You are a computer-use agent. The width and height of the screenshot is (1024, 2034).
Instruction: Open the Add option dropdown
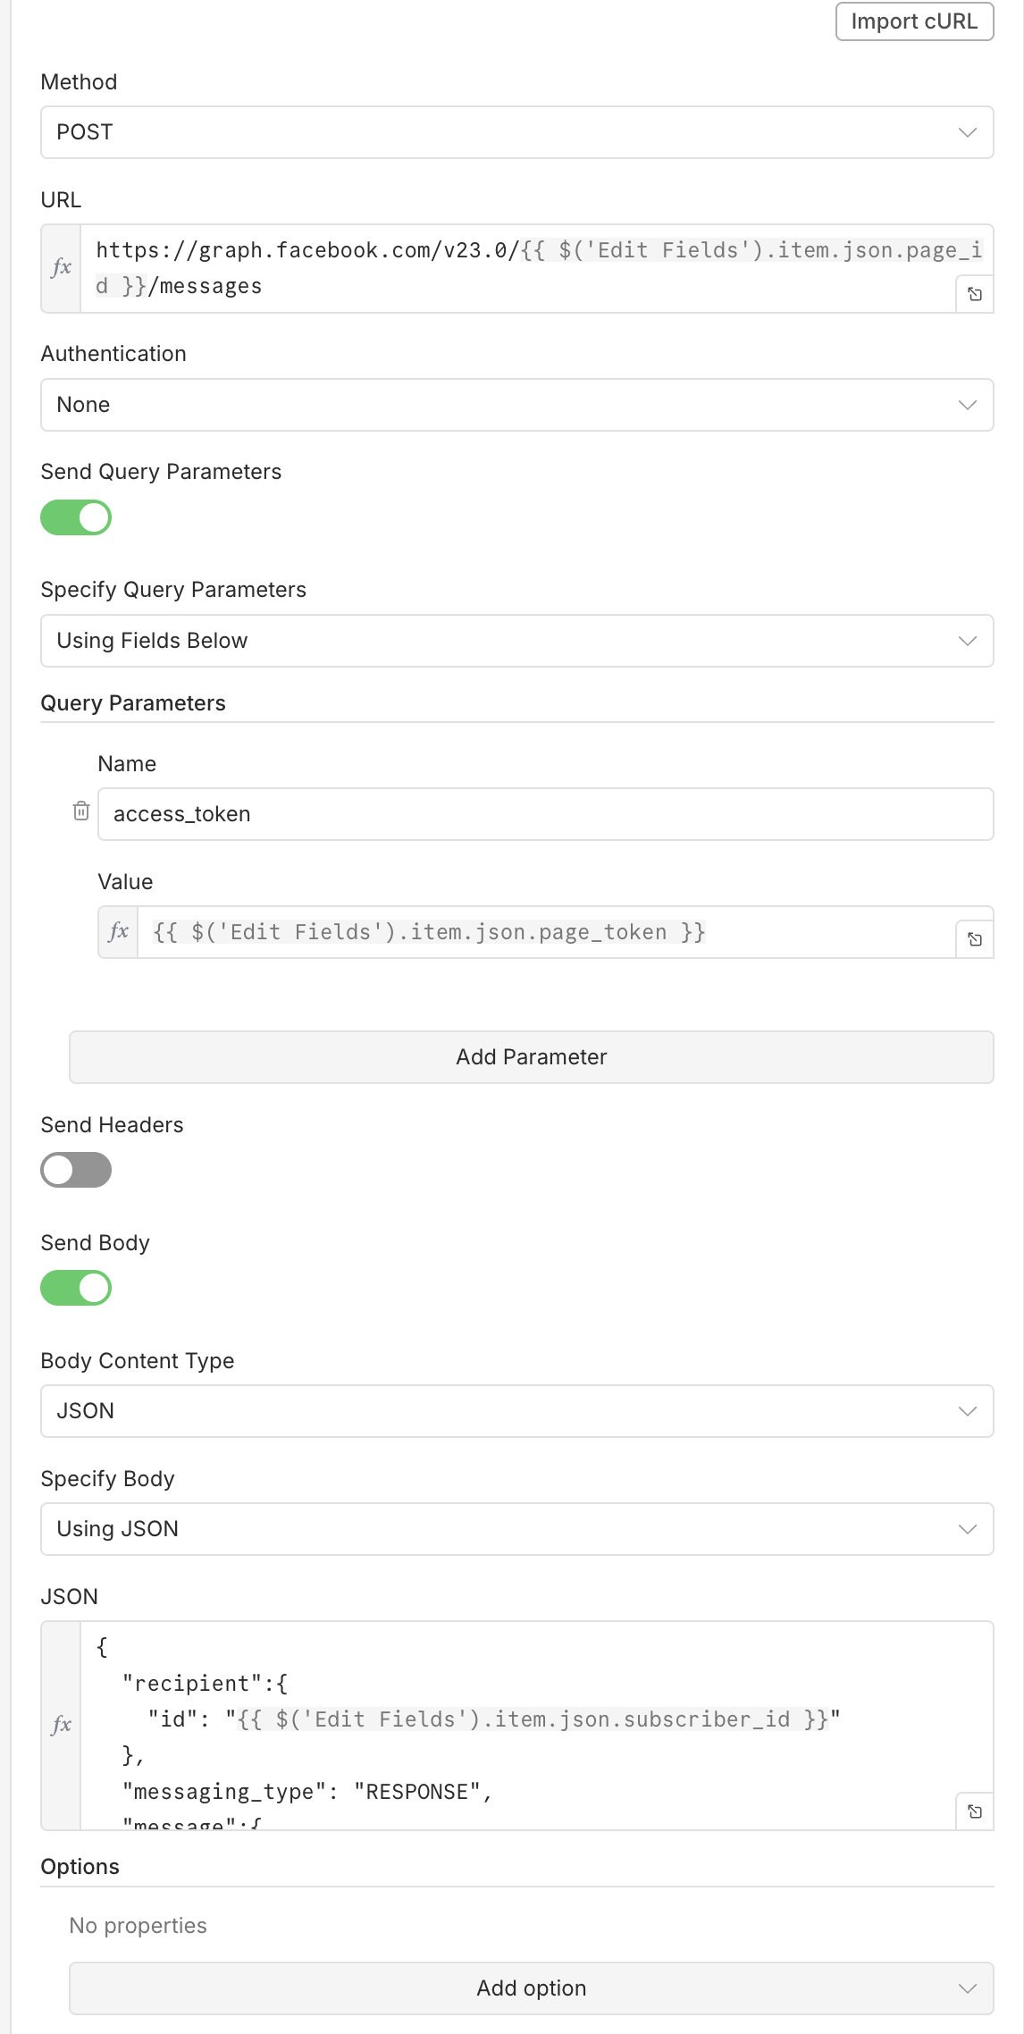tap(531, 1988)
